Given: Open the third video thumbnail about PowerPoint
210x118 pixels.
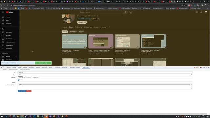Looking at the screenshot, I should pos(127,41).
